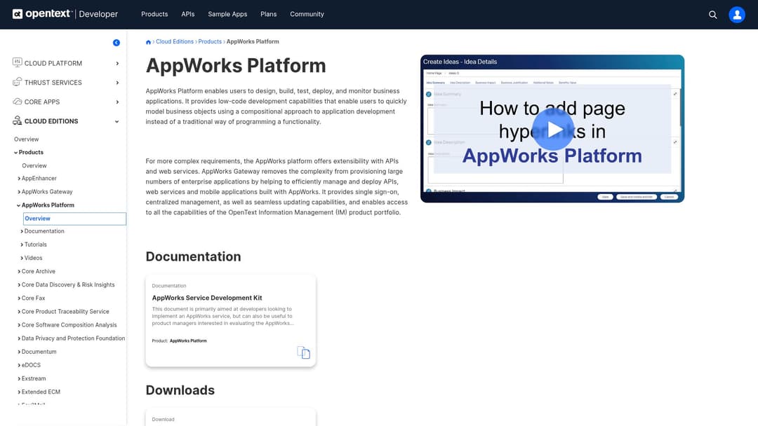The height and width of the screenshot is (426, 758).
Task: Play the AppWorks Platform video
Action: click(x=552, y=130)
